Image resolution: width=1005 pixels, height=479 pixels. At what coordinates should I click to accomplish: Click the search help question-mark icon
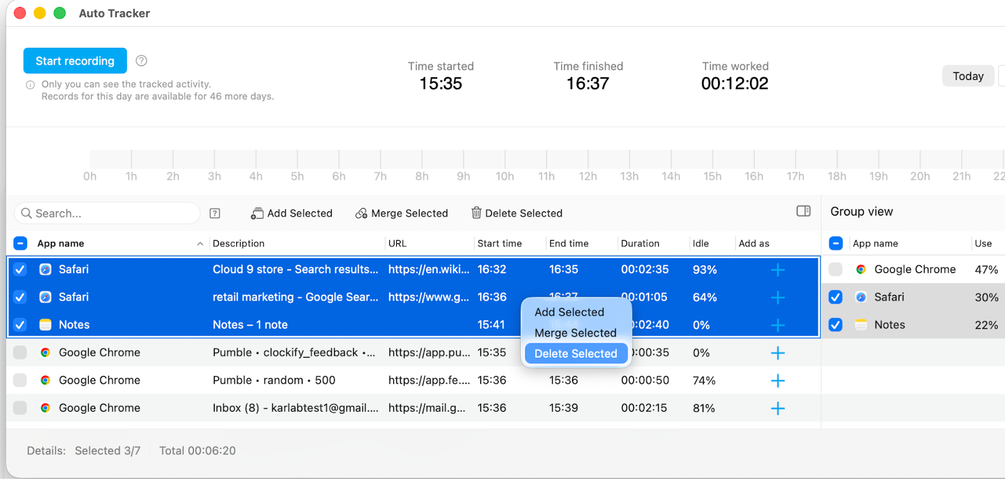[x=215, y=214]
